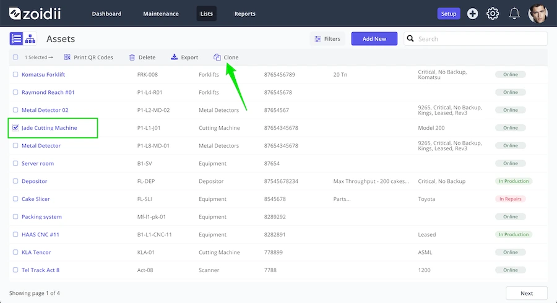Open user profile avatar

point(538,14)
